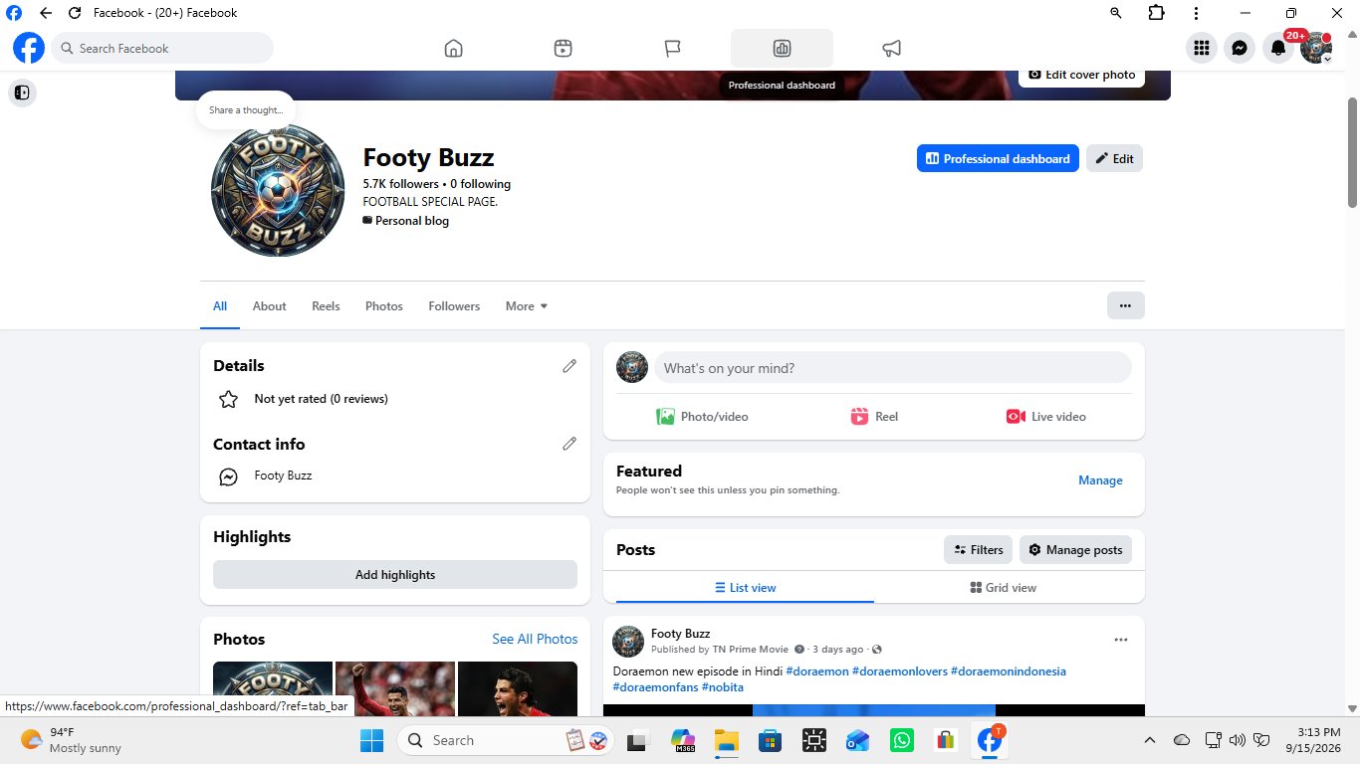Image resolution: width=1360 pixels, height=764 pixels.
Task: Open the page options ellipsis button
Action: pyautogui.click(x=1126, y=305)
